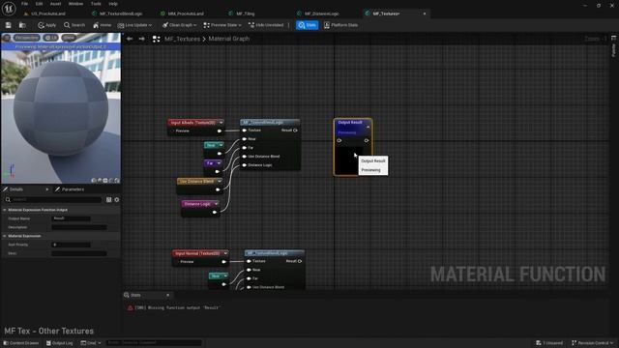Switch to the MF_DistanceLogic tab
The width and height of the screenshot is (619, 348).
(x=321, y=14)
